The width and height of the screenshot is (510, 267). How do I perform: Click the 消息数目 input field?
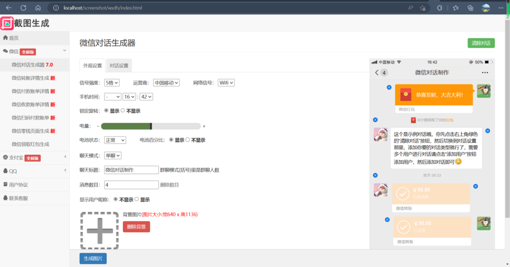(x=131, y=185)
